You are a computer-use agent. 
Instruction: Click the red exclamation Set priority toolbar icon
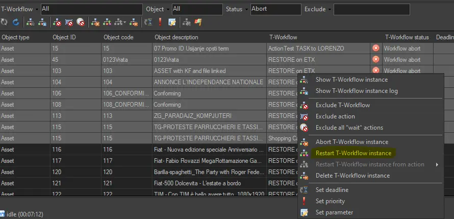click(160, 22)
